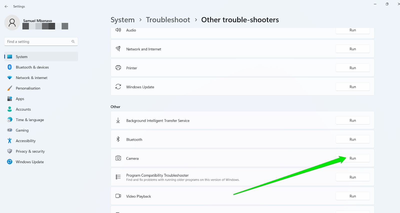This screenshot has height=213, width=400.
Task: Click the Samuel Mbanaso account name
Action: click(x=37, y=21)
